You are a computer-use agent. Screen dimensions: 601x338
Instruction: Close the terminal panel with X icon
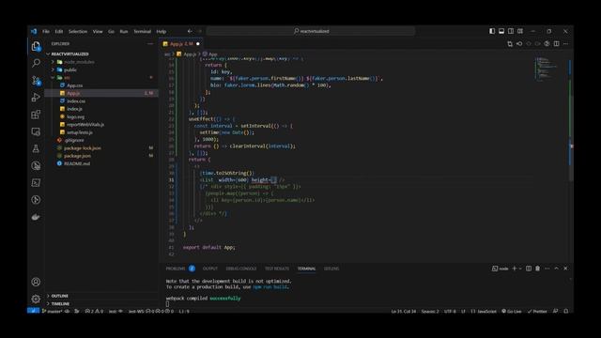pos(565,269)
